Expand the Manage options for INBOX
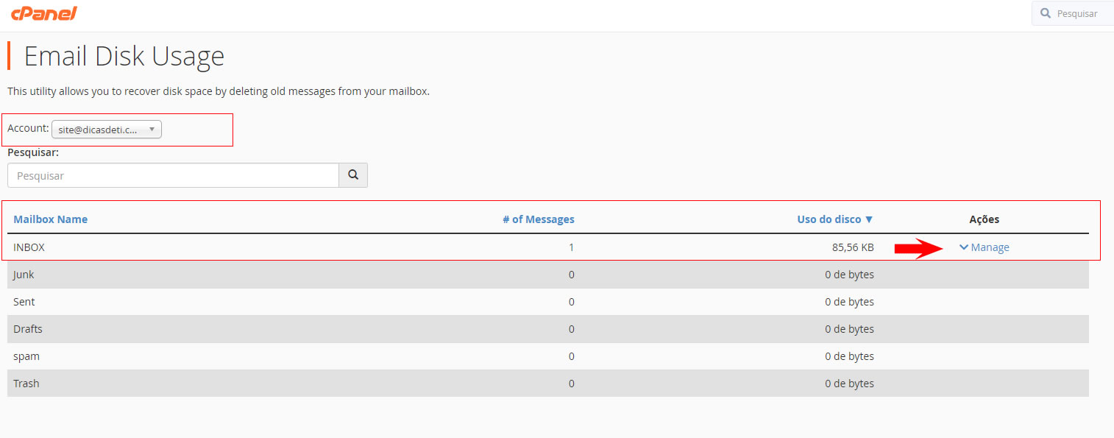Image resolution: width=1114 pixels, height=438 pixels. tap(984, 247)
